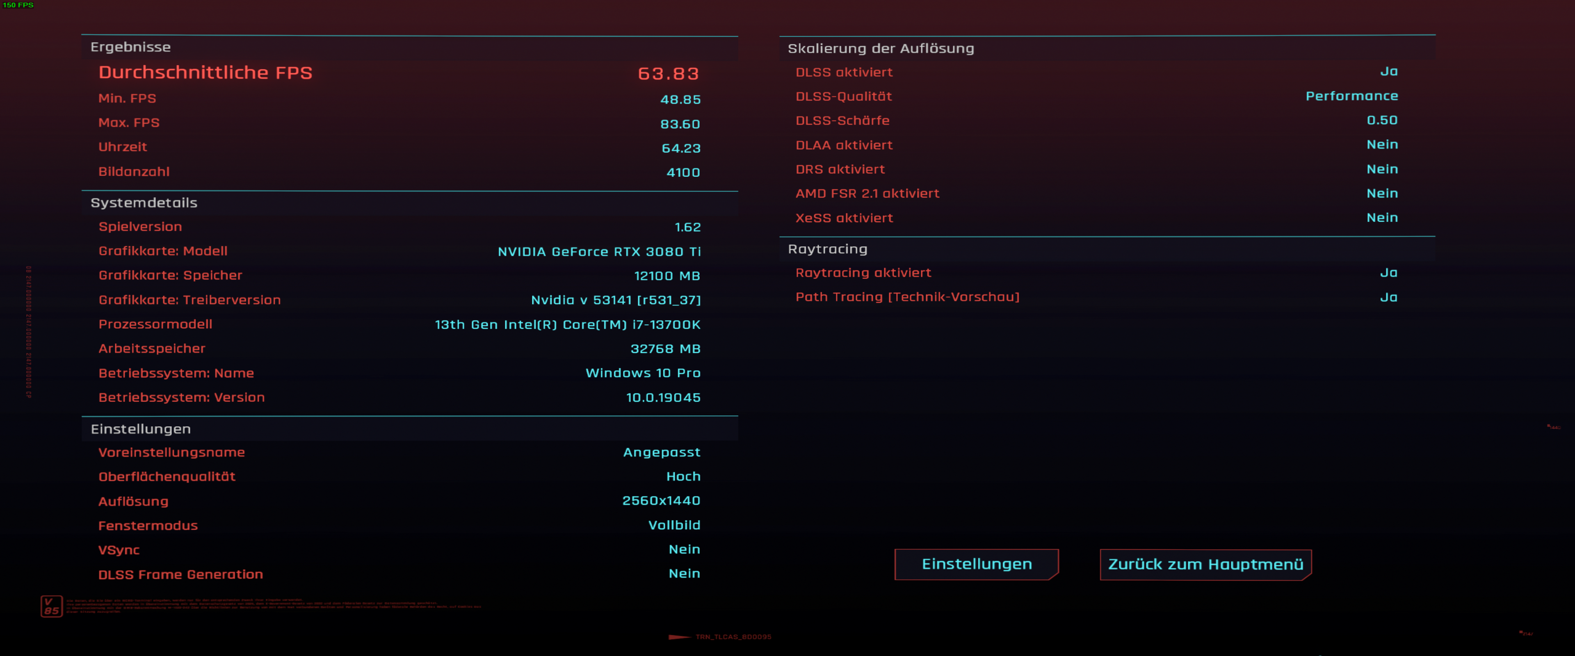
Task: Click Zurück zum Hauptmenü button
Action: coord(1205,564)
